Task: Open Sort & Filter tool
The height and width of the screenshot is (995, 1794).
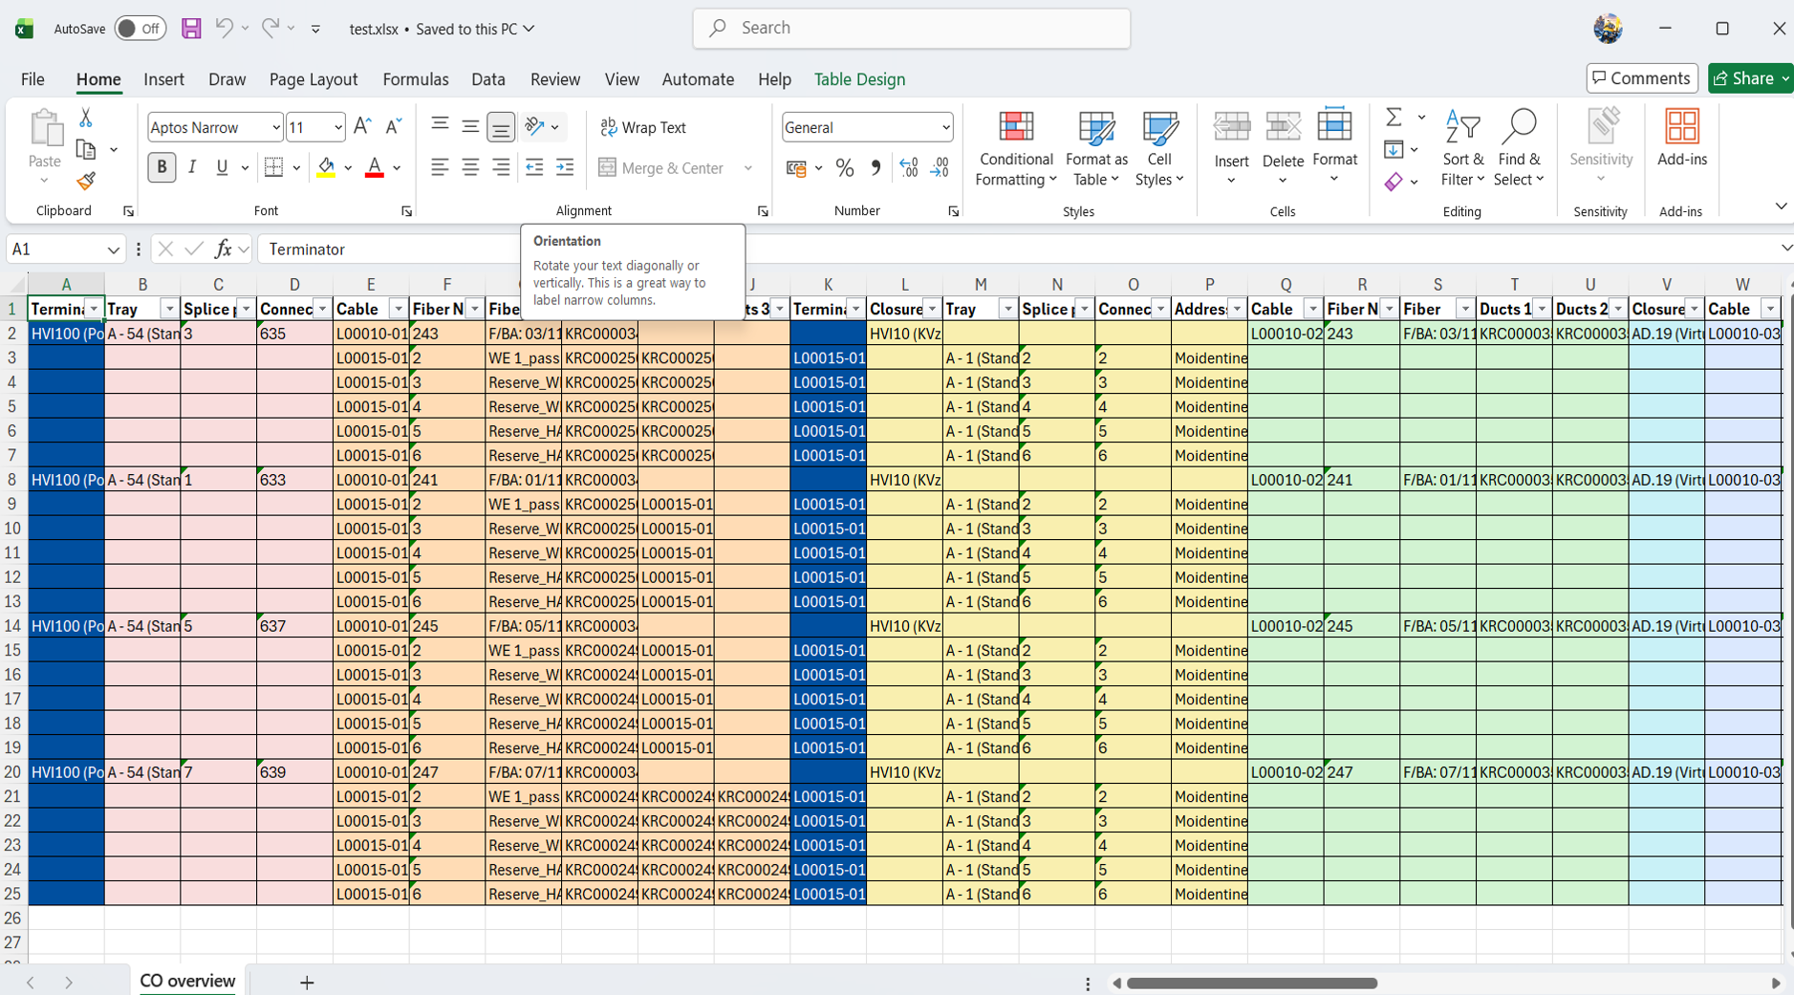Action: pos(1462,148)
